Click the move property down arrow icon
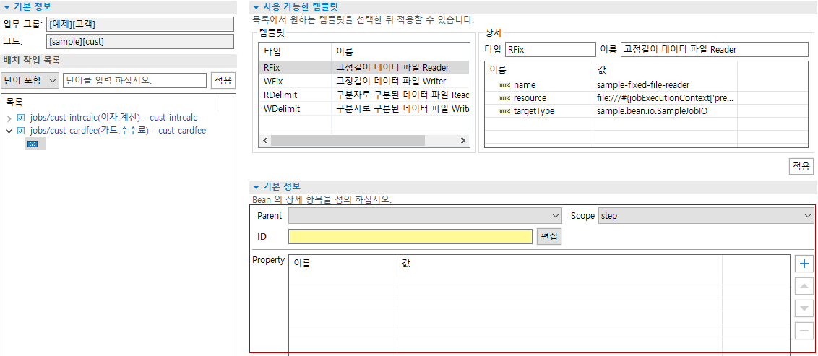This screenshot has width=818, height=356. [804, 308]
